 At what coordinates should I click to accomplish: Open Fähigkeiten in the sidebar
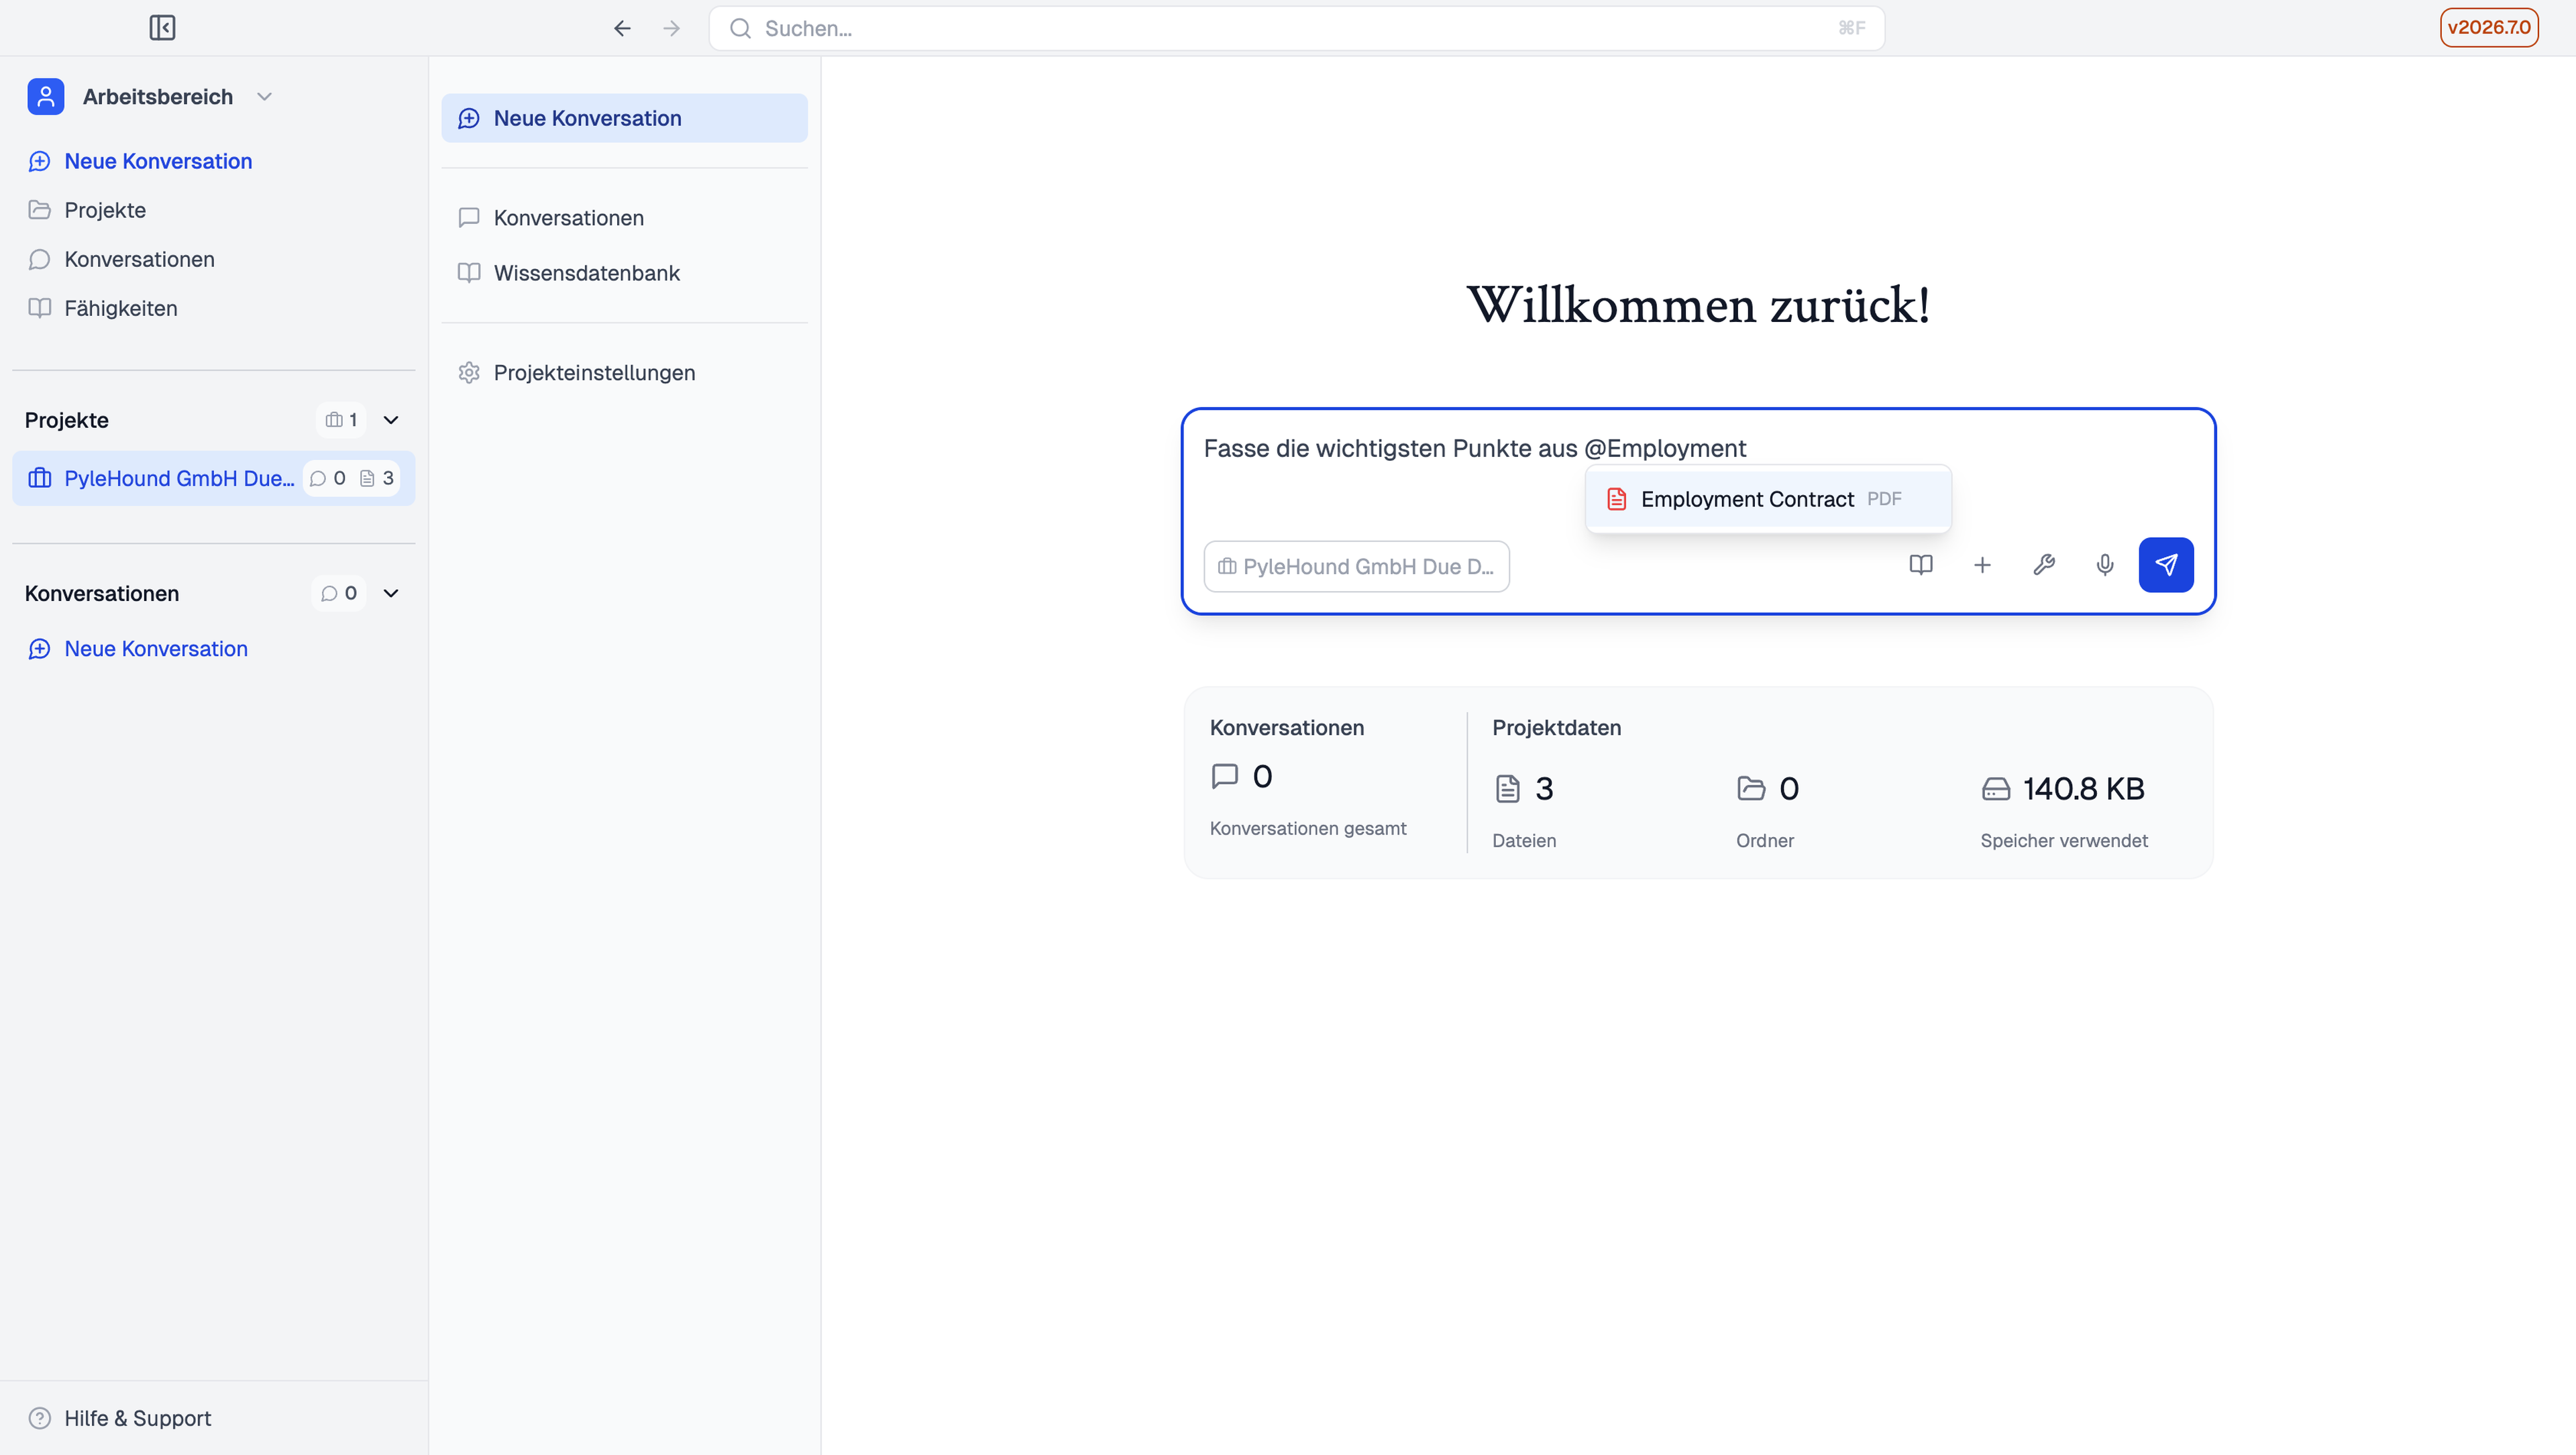[x=120, y=308]
